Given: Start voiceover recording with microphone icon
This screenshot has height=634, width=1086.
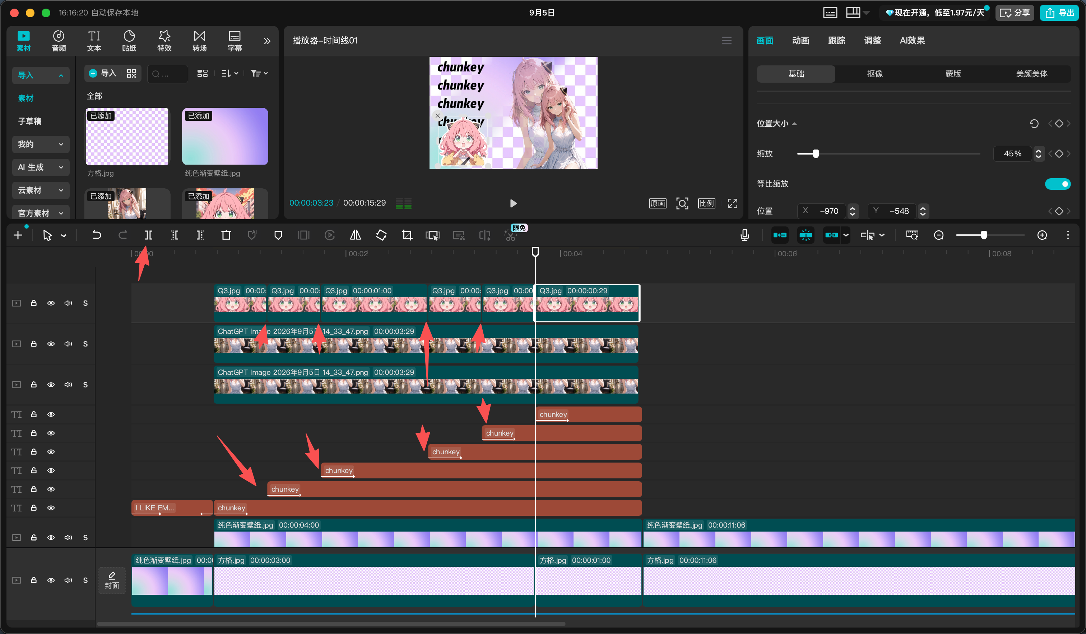Looking at the screenshot, I should (745, 235).
